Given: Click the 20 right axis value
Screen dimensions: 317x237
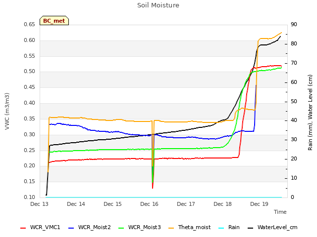Looking at the screenshot, I should coord(294,159).
